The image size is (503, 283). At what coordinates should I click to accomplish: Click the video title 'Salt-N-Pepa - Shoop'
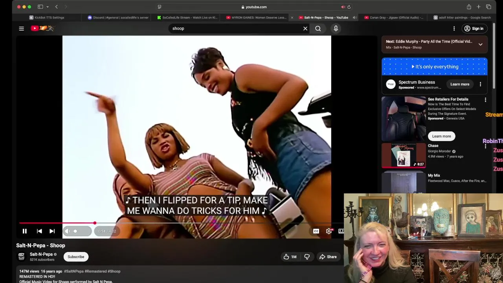(x=40, y=245)
